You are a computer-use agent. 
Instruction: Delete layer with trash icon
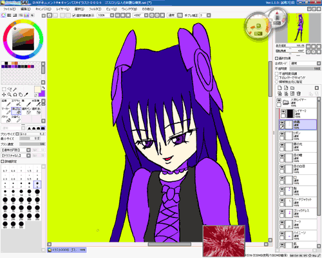point(299,94)
